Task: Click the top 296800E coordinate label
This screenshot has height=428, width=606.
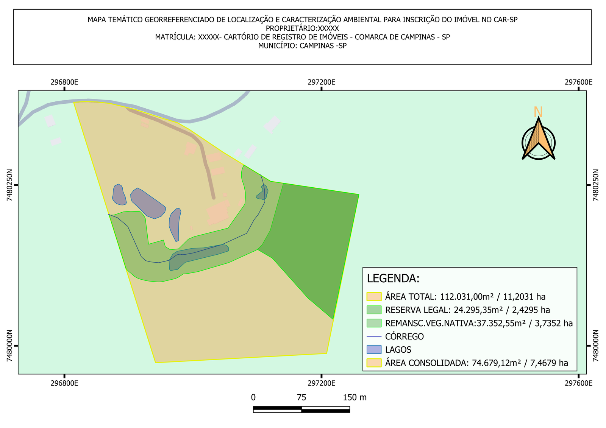Action: point(65,82)
